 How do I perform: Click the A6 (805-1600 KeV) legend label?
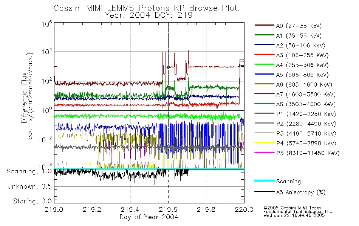304,85
